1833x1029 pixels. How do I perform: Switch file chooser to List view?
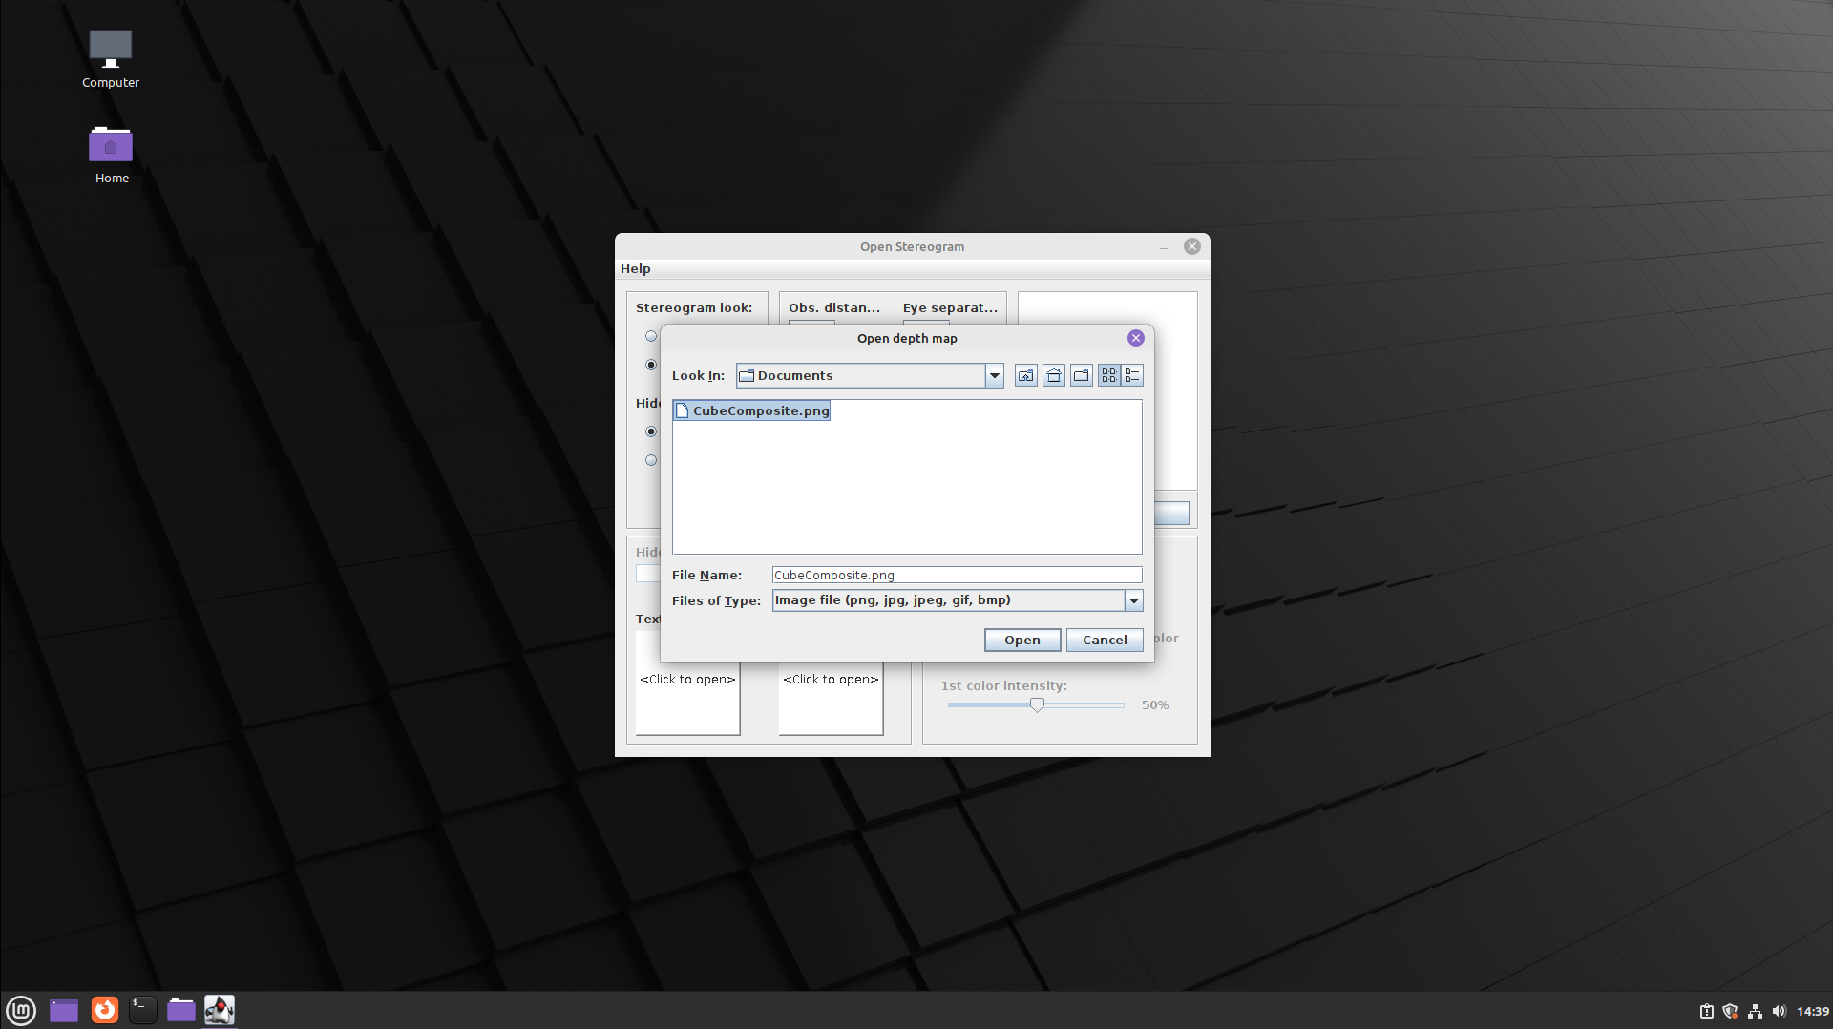tap(1108, 376)
